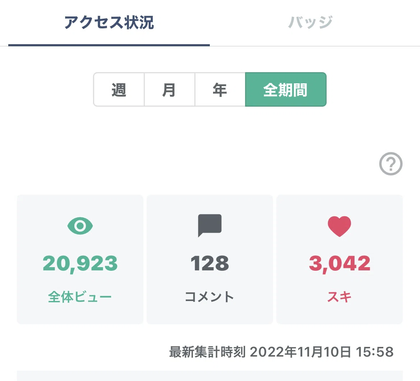Screen dimensions: 420x381
Task: Select the 年 period option
Action: point(220,89)
